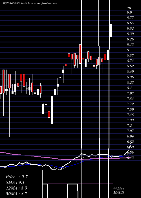
Task: Click the 10 price axis label
Action: point(129,8)
